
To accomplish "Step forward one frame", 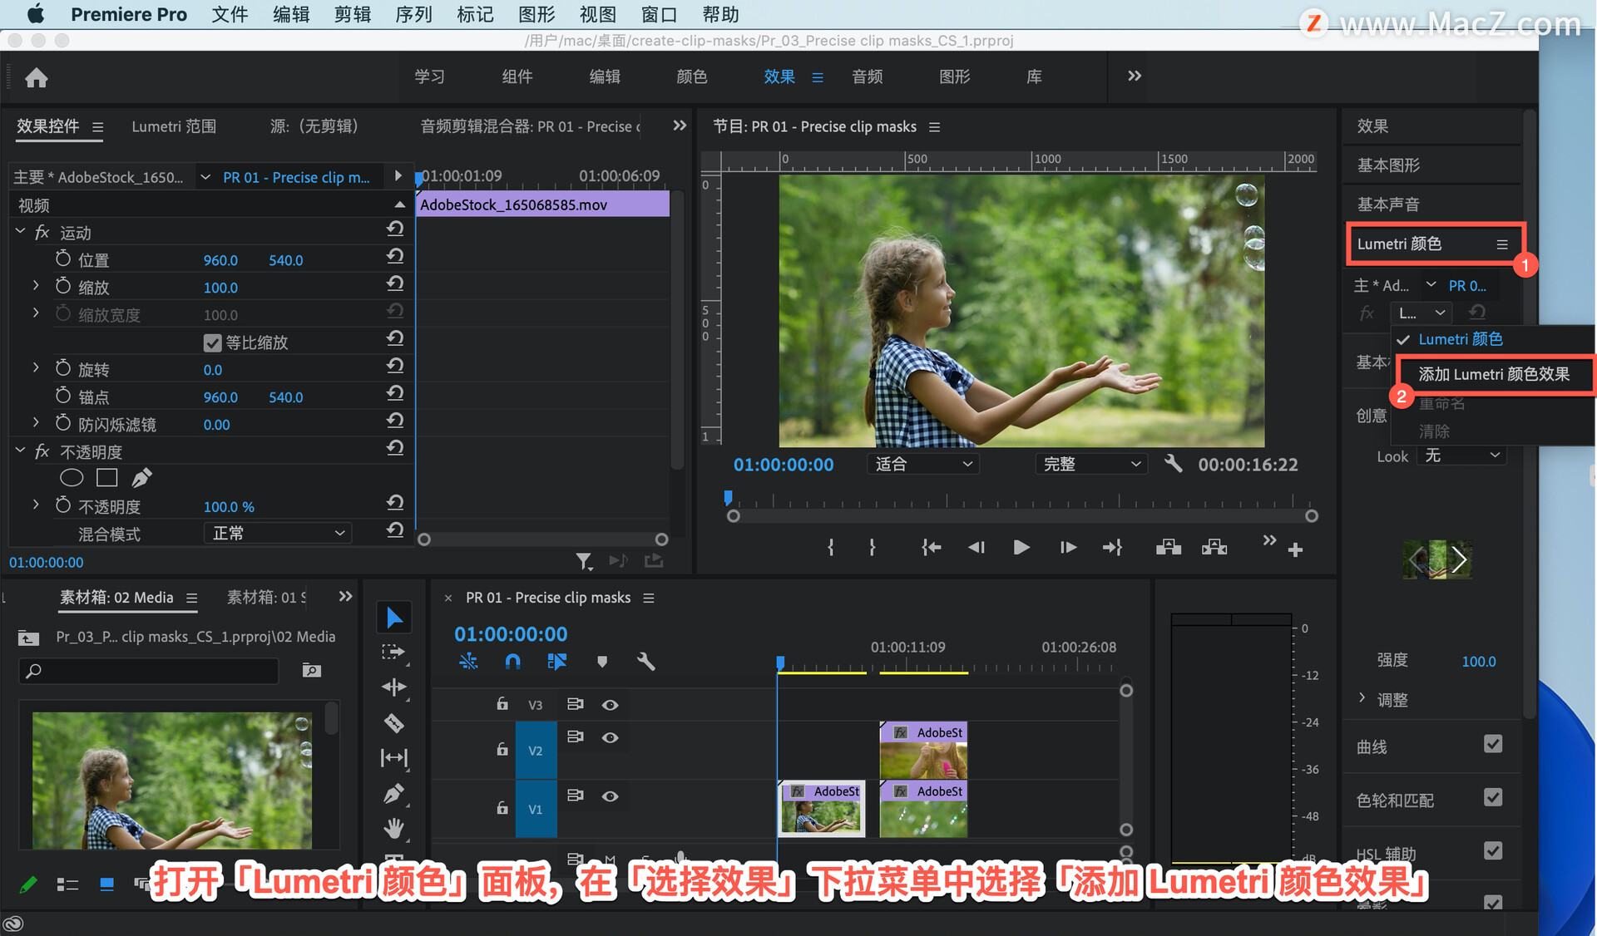I will click(1068, 547).
